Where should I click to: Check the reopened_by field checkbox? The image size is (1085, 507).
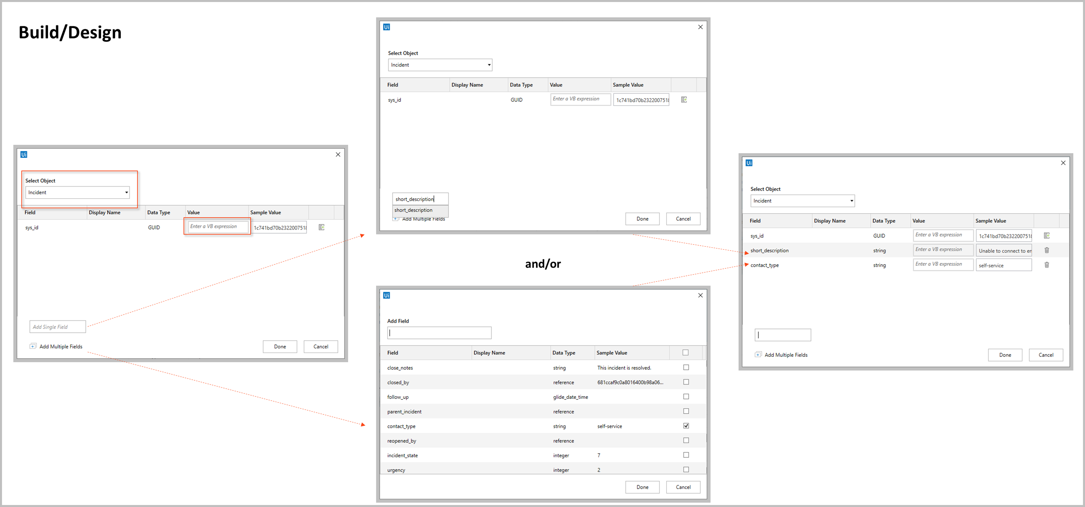coord(686,440)
